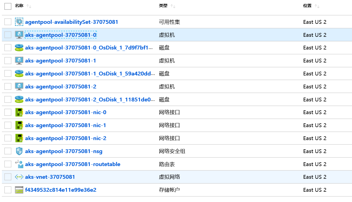
Task: Click the virtual network icon for aks-vnet-37075081
Action: tap(19, 177)
